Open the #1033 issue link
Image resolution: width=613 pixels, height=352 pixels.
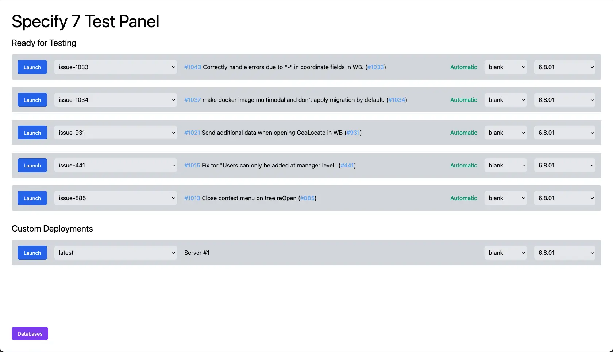pyautogui.click(x=375, y=67)
